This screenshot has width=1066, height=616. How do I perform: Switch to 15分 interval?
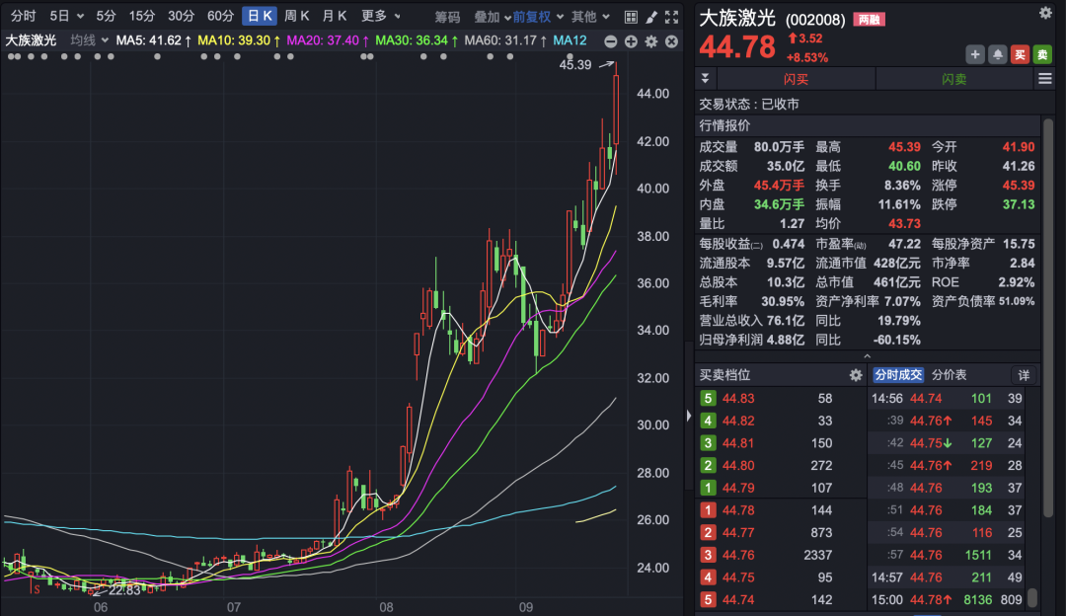point(142,17)
